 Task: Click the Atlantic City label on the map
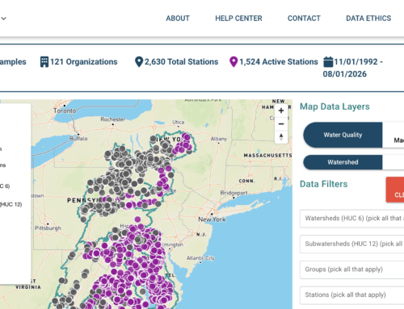tap(200, 258)
